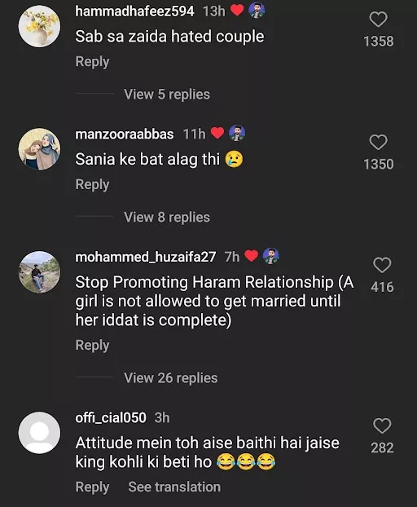Reply to the 'Sab sa zaida hated couple' comment
Image resolution: width=417 pixels, height=507 pixels.
click(x=92, y=61)
